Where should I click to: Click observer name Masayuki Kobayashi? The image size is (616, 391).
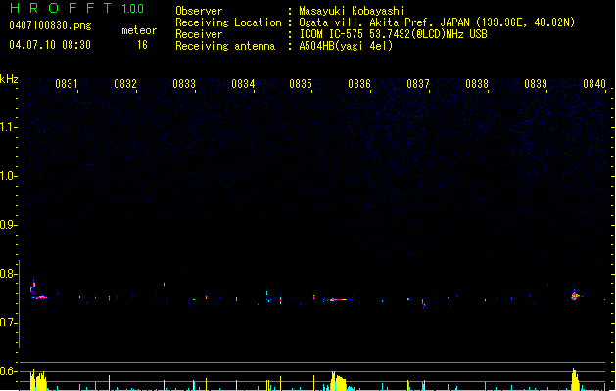352,11
